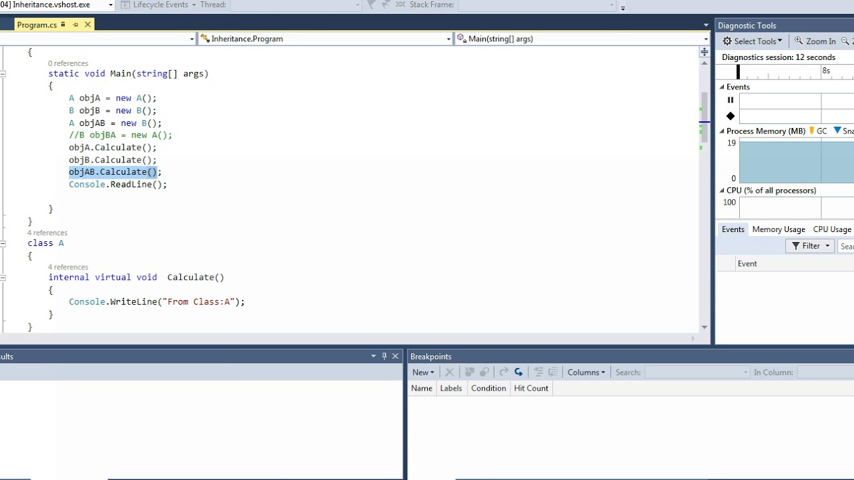Image resolution: width=854 pixels, height=480 pixels.
Task: Open Select Tools in Diagnostic Tools
Action: click(x=753, y=41)
